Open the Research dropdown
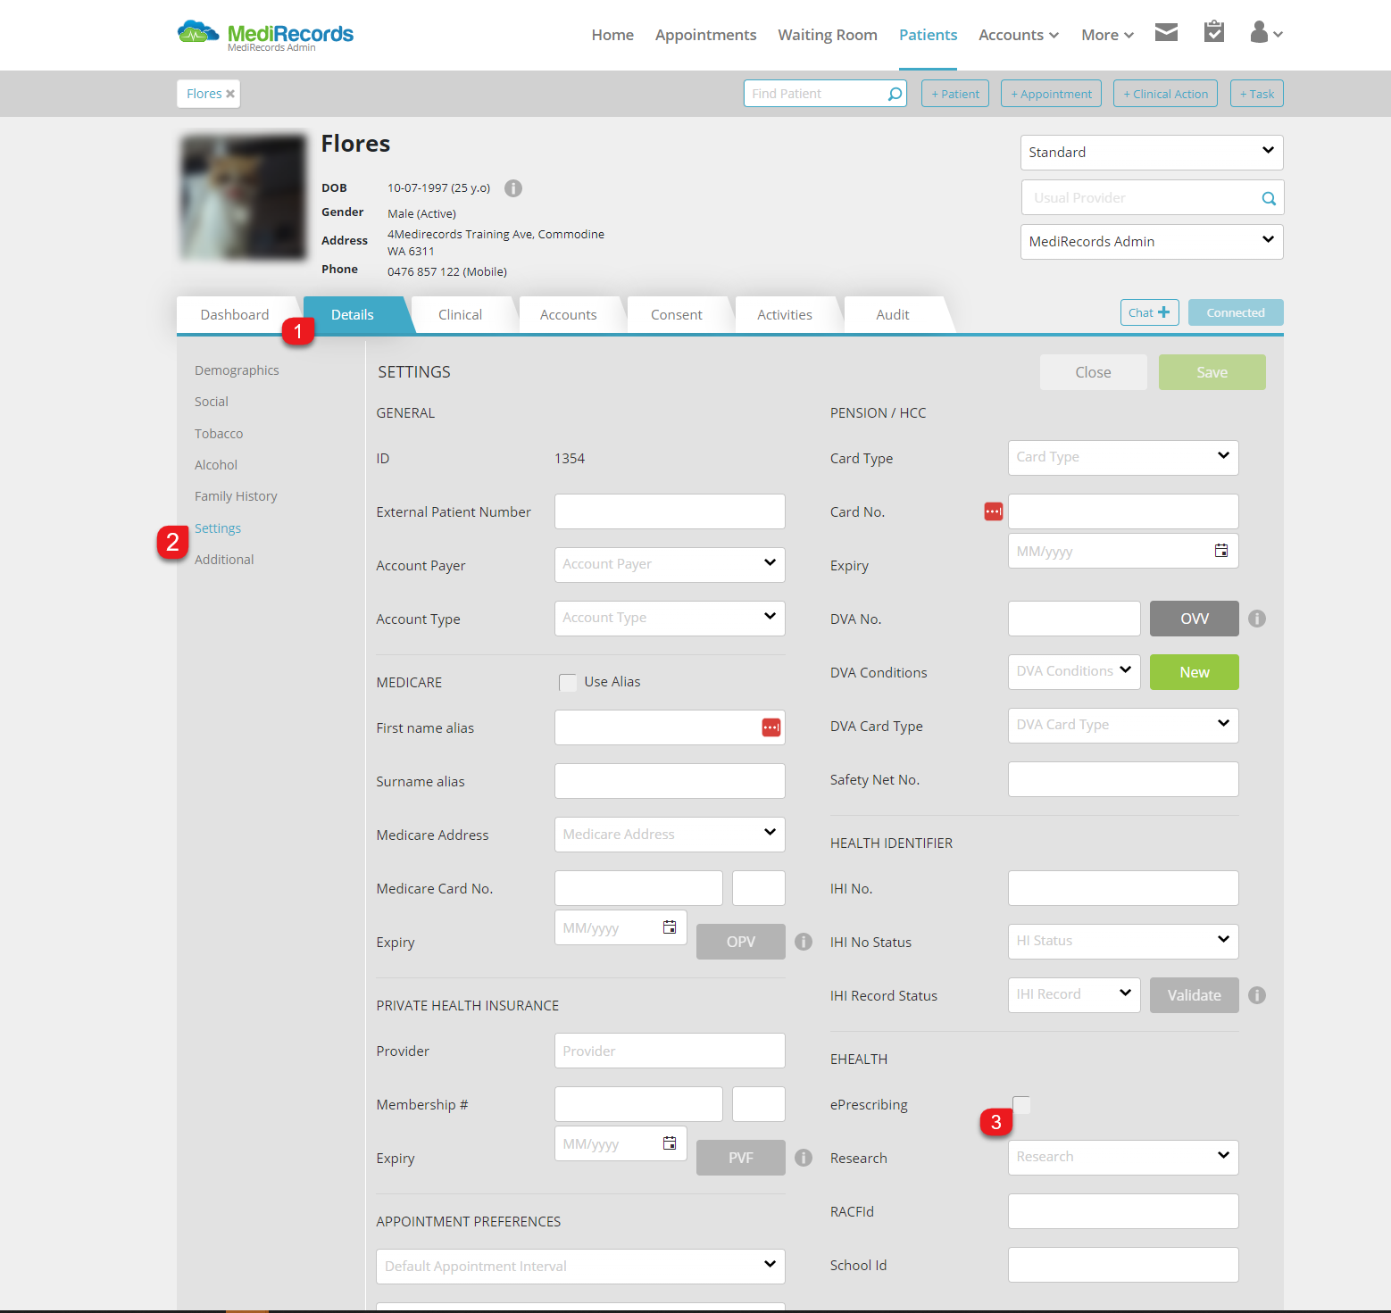 pos(1123,1158)
